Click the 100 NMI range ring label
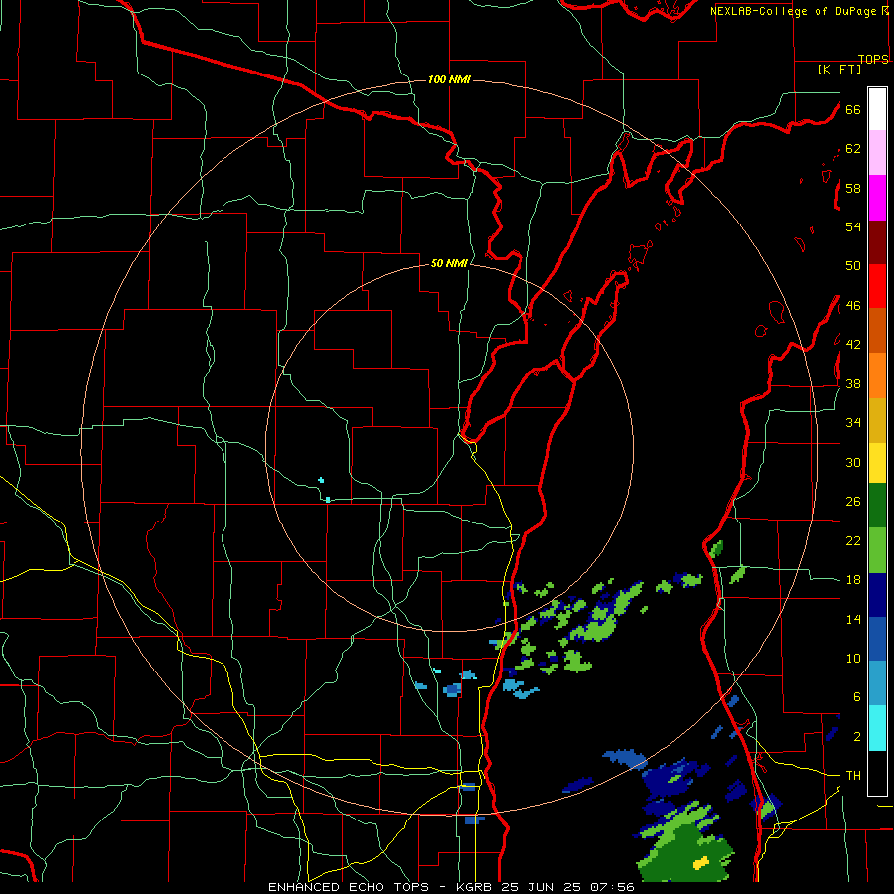894x894 pixels. 449,79
